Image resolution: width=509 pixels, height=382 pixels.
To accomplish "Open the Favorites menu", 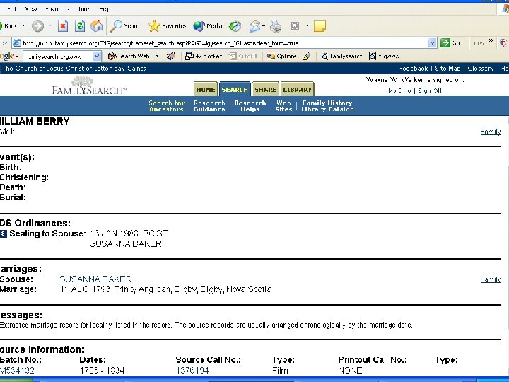I will (x=57, y=9).
